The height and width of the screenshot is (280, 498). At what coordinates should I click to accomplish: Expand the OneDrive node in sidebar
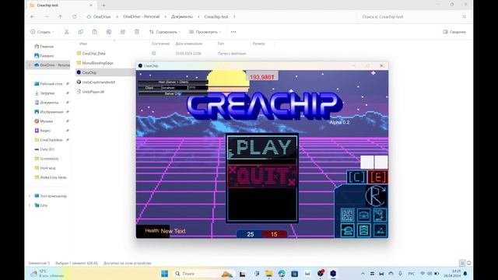[30, 65]
